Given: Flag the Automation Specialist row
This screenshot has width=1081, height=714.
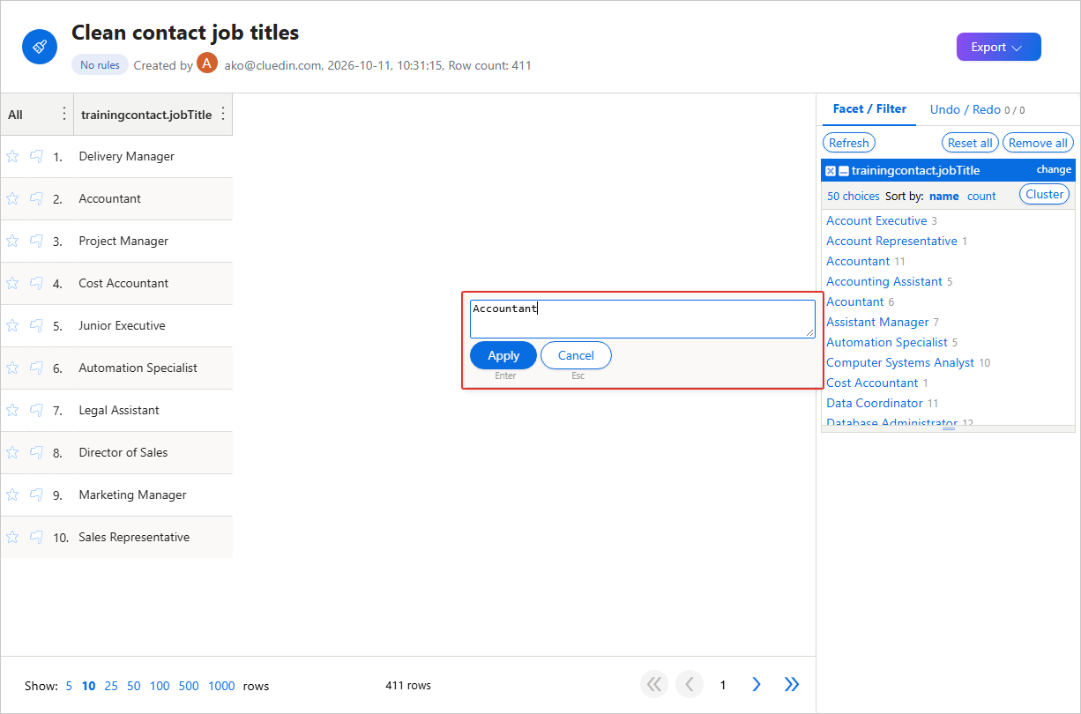Looking at the screenshot, I should coord(36,368).
